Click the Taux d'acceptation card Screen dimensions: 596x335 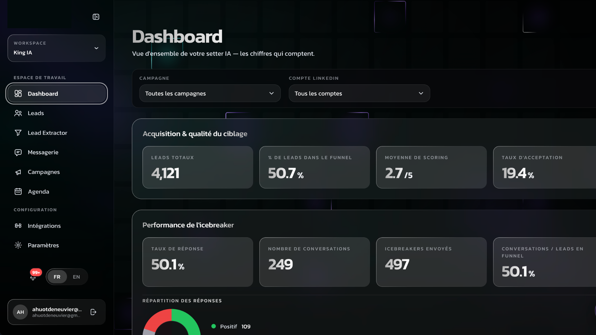(544, 167)
